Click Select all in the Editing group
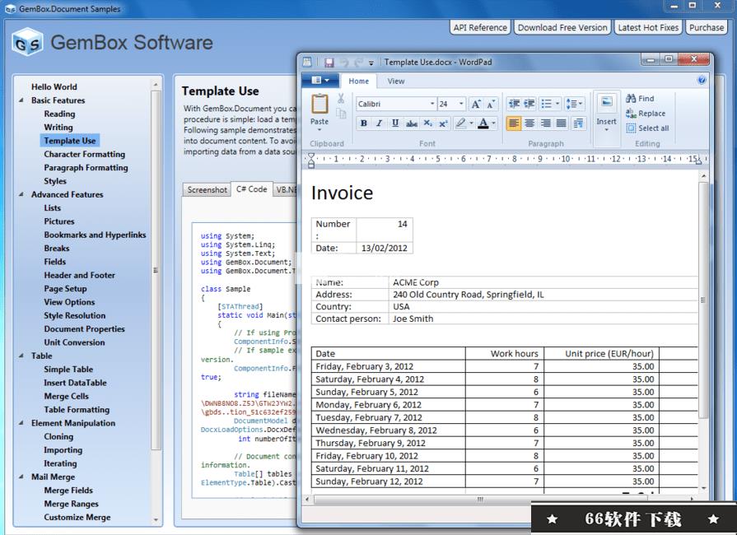The image size is (737, 535). click(x=648, y=128)
